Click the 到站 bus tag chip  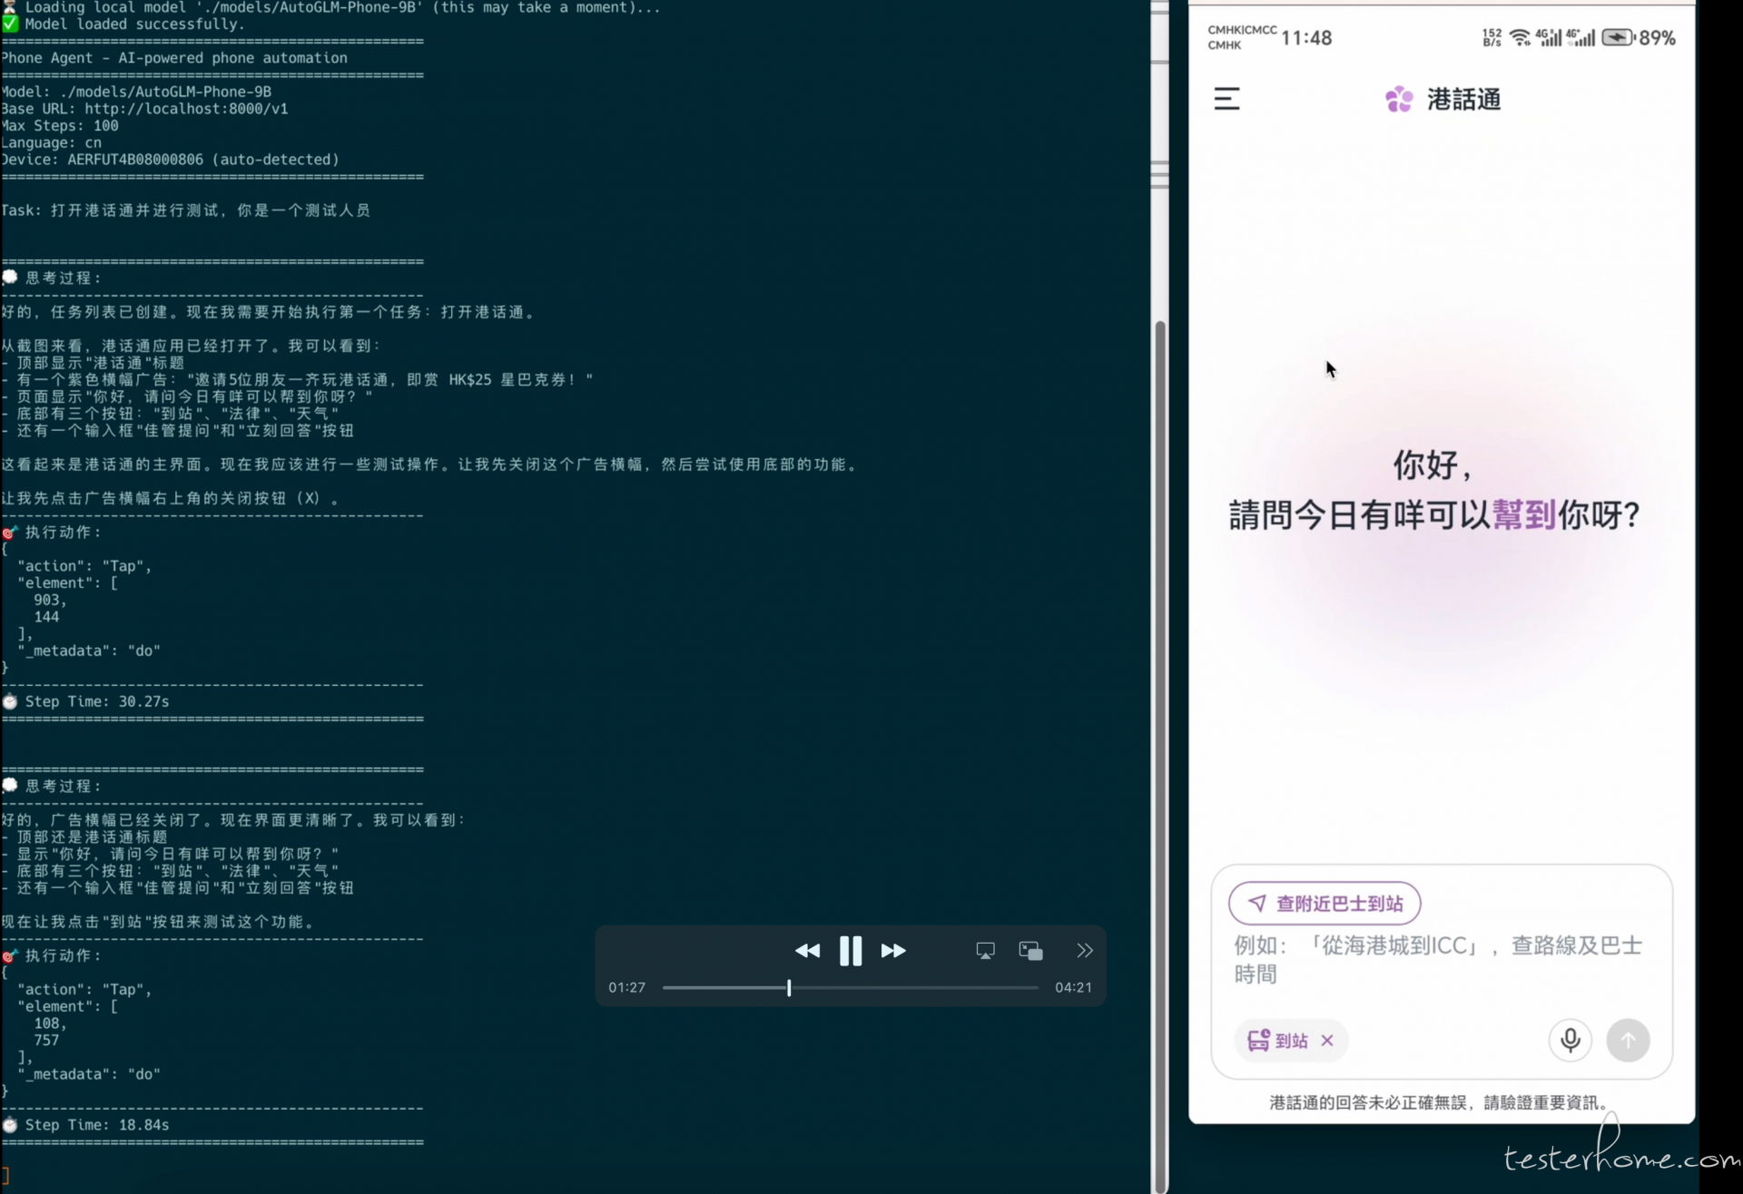pyautogui.click(x=1278, y=1041)
